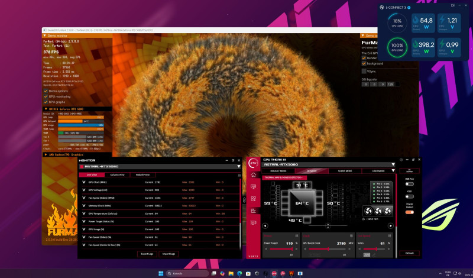Viewport: 473px width, 278px height.
Task: Click the FurMark icon on taskbar
Action: [x=291, y=273]
